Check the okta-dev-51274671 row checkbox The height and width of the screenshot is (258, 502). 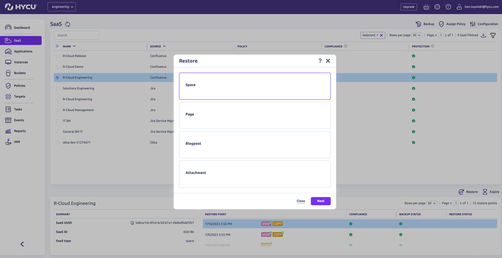[57, 142]
